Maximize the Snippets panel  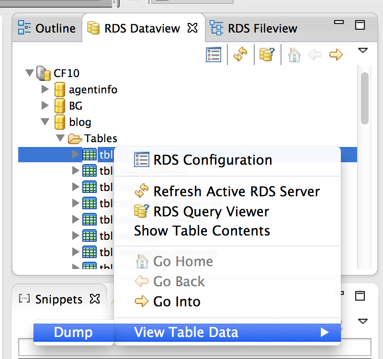pyautogui.click(x=360, y=296)
